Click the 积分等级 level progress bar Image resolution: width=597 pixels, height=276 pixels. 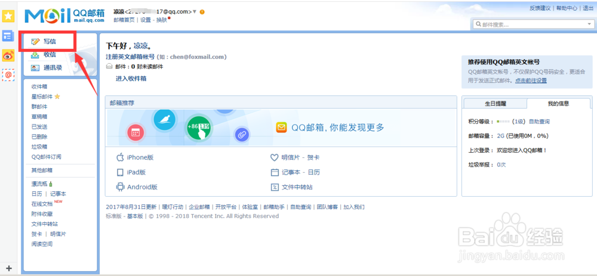tap(504, 122)
